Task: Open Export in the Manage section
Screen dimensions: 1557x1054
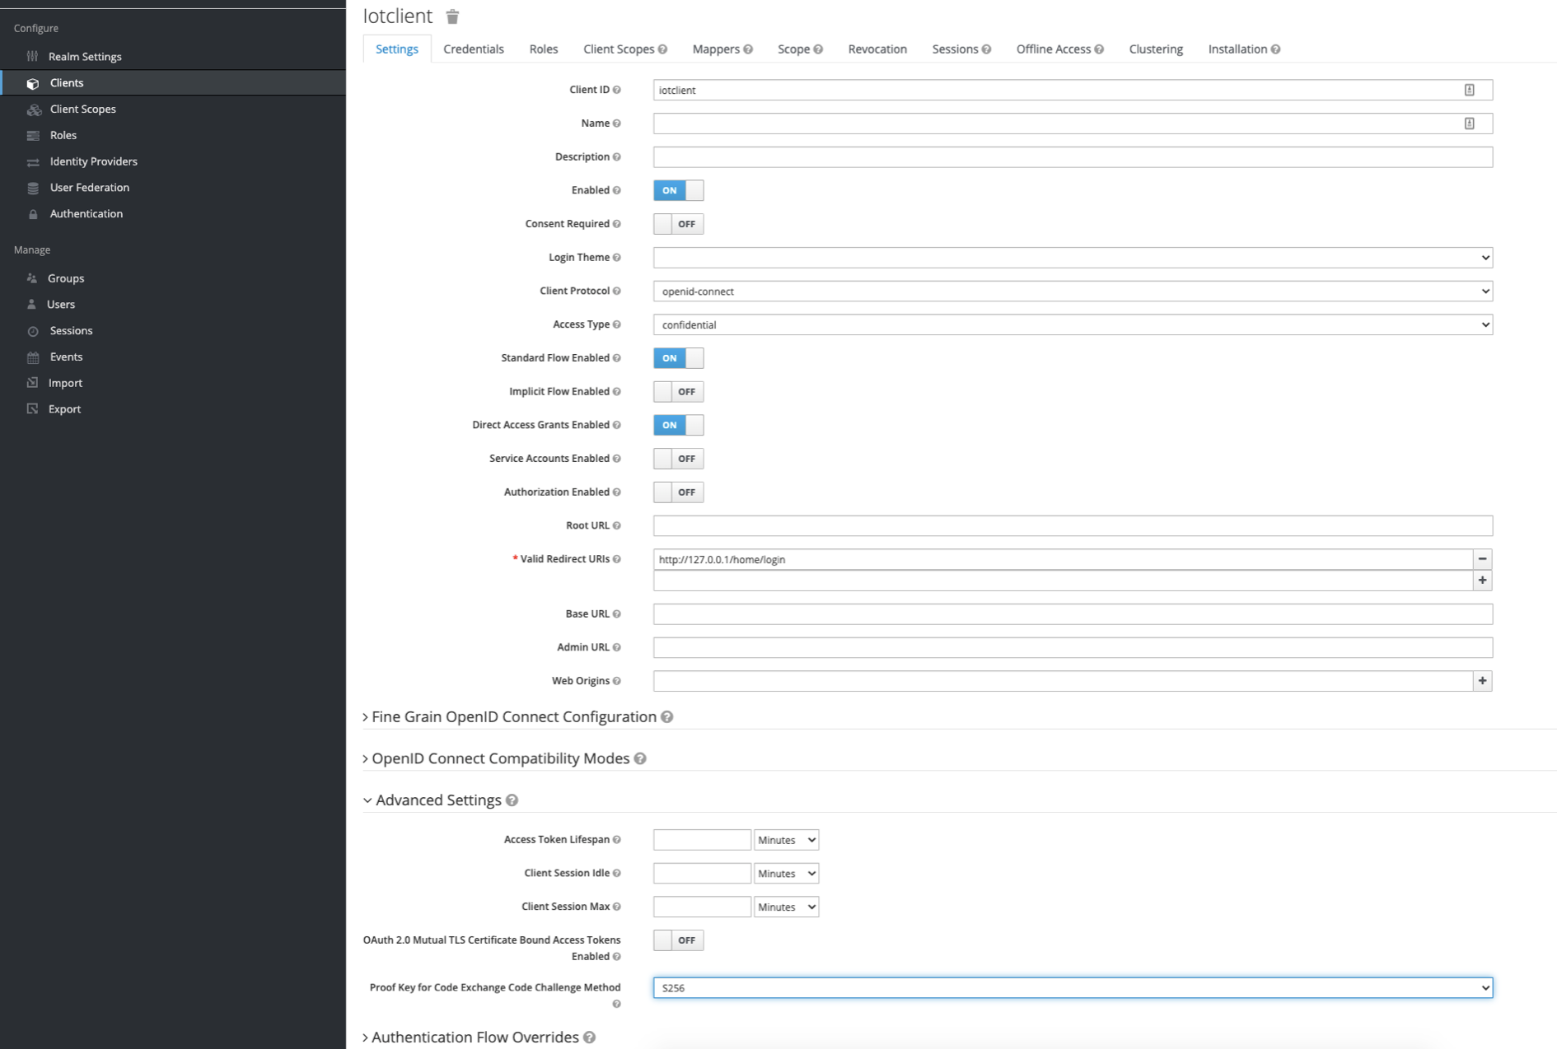Action: [x=64, y=409]
